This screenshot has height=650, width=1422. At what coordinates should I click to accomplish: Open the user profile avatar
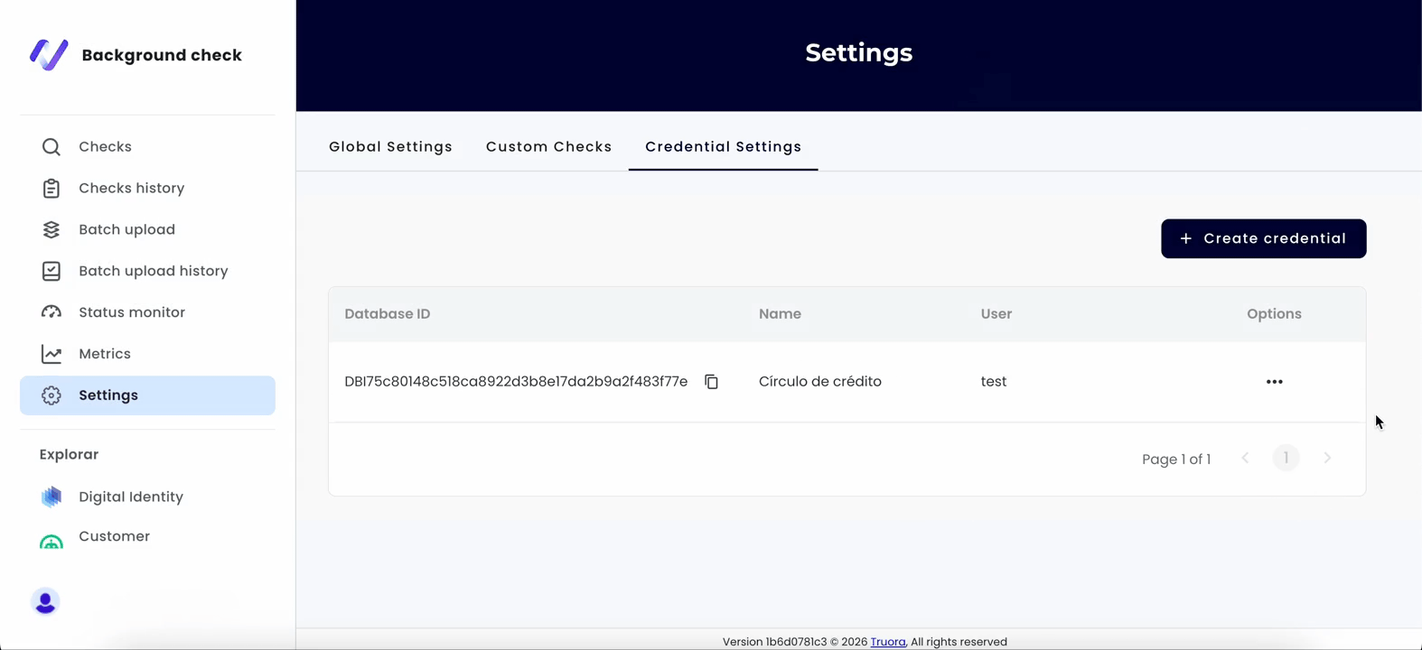(x=45, y=601)
